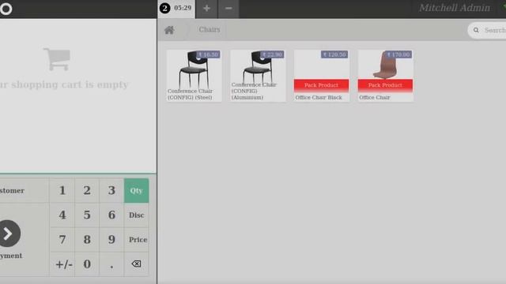
Task: Delete current order with minus button
Action: 228,9
